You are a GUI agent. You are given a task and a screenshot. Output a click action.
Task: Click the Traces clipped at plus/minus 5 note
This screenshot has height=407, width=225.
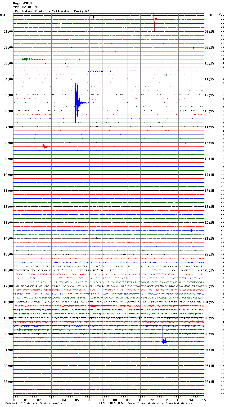(160, 404)
